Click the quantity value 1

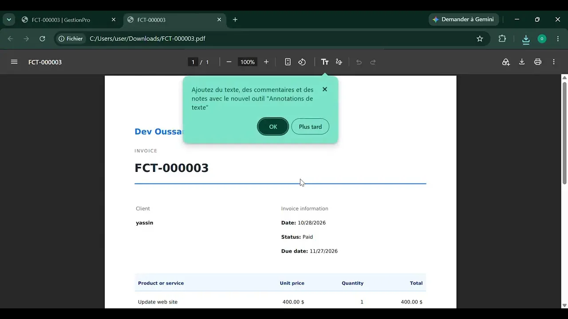(362, 302)
